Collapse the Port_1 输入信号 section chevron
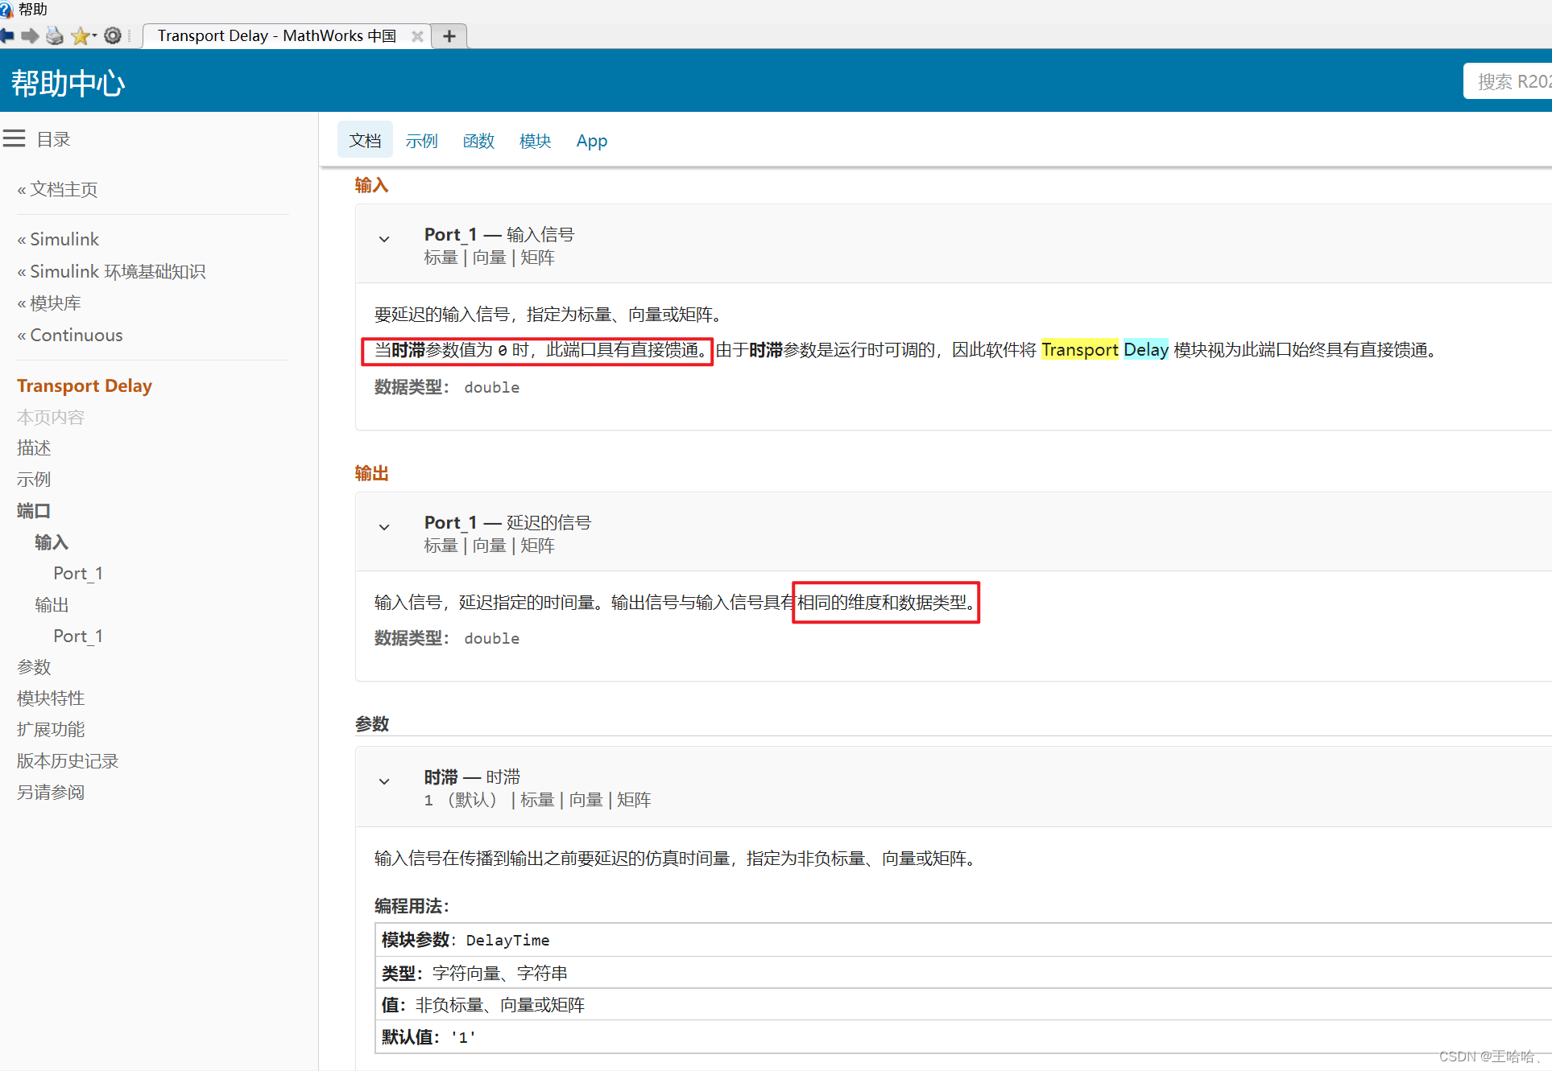The height and width of the screenshot is (1071, 1552). pos(384,239)
